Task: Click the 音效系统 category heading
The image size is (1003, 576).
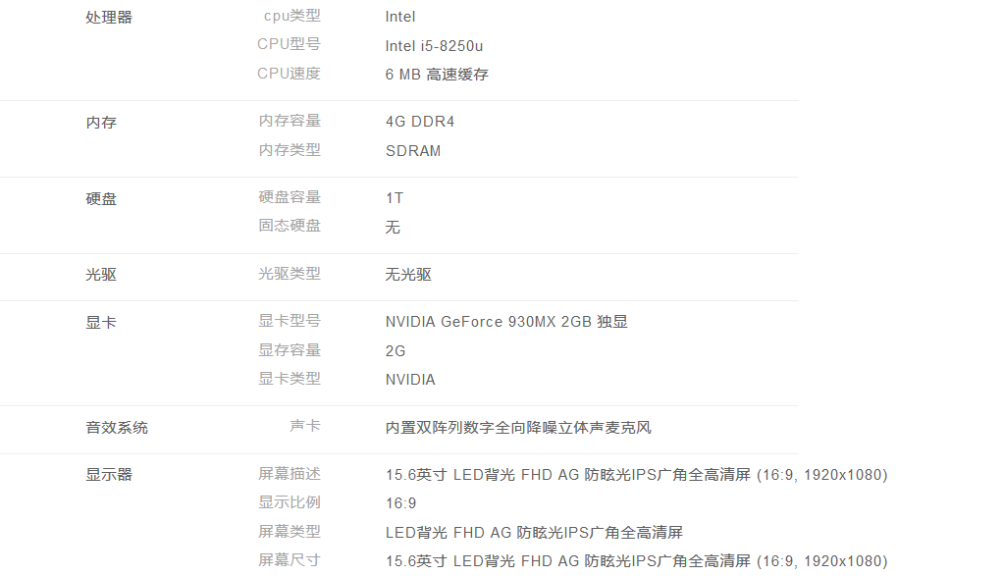Action: 117,428
